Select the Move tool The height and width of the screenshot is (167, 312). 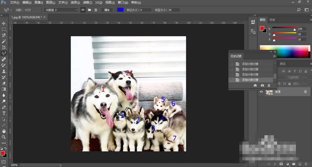tap(4, 24)
